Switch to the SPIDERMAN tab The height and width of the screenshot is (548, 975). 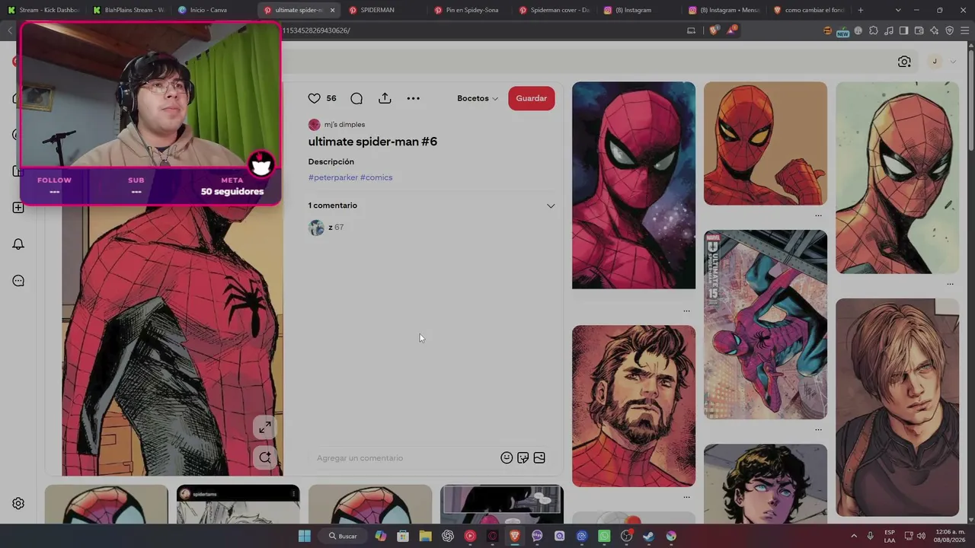(x=384, y=10)
